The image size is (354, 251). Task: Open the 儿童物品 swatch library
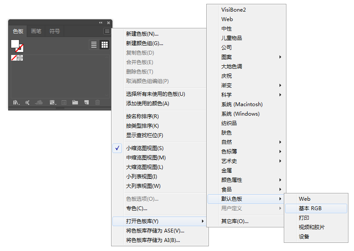246,38
